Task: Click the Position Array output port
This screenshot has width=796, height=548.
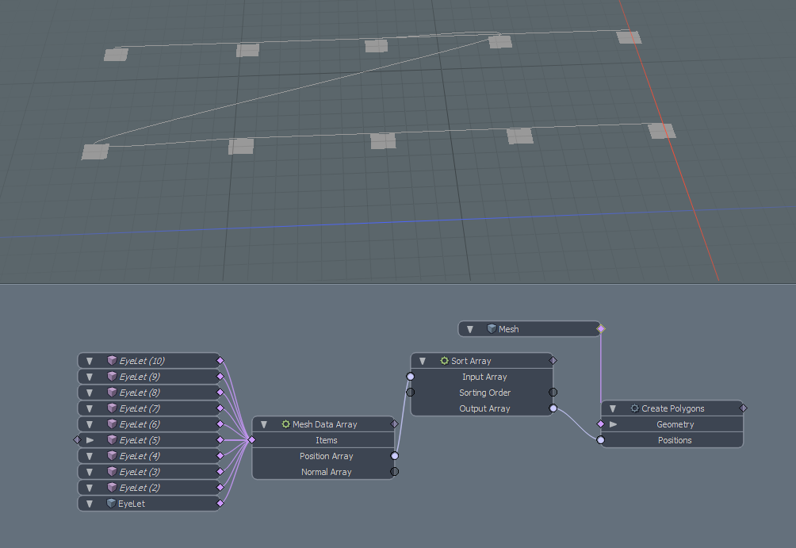Action: click(394, 456)
